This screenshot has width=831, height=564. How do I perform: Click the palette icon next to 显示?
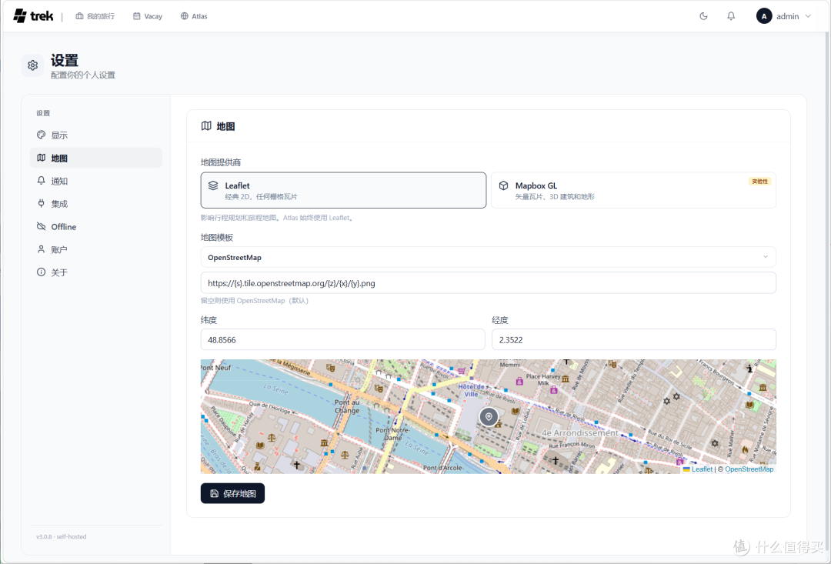(x=41, y=135)
